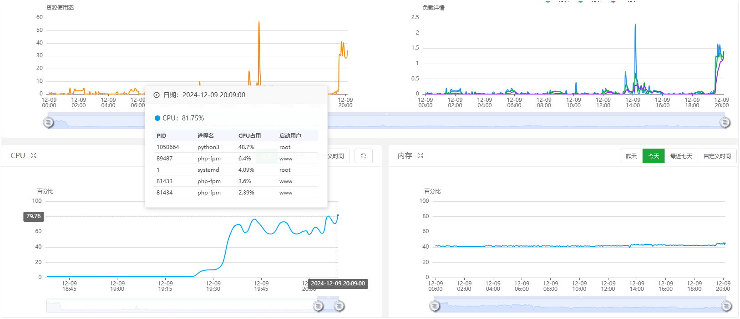Click the 日期 2024-12-09 20:09:00 tooltip header
Viewport: 740px width, 319px height.
click(204, 95)
